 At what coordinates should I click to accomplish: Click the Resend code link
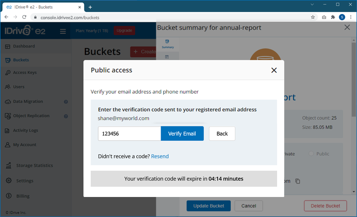tap(160, 156)
